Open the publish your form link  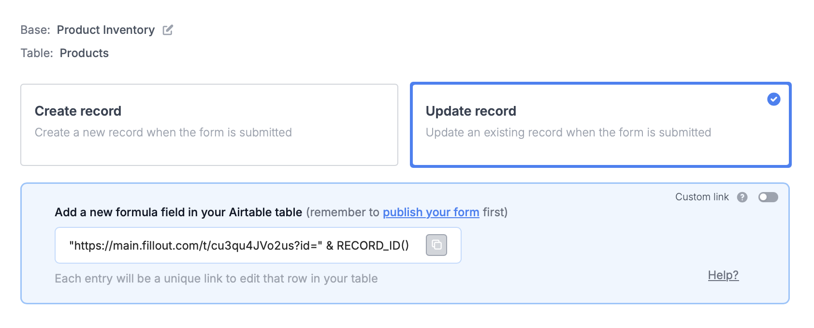(431, 212)
